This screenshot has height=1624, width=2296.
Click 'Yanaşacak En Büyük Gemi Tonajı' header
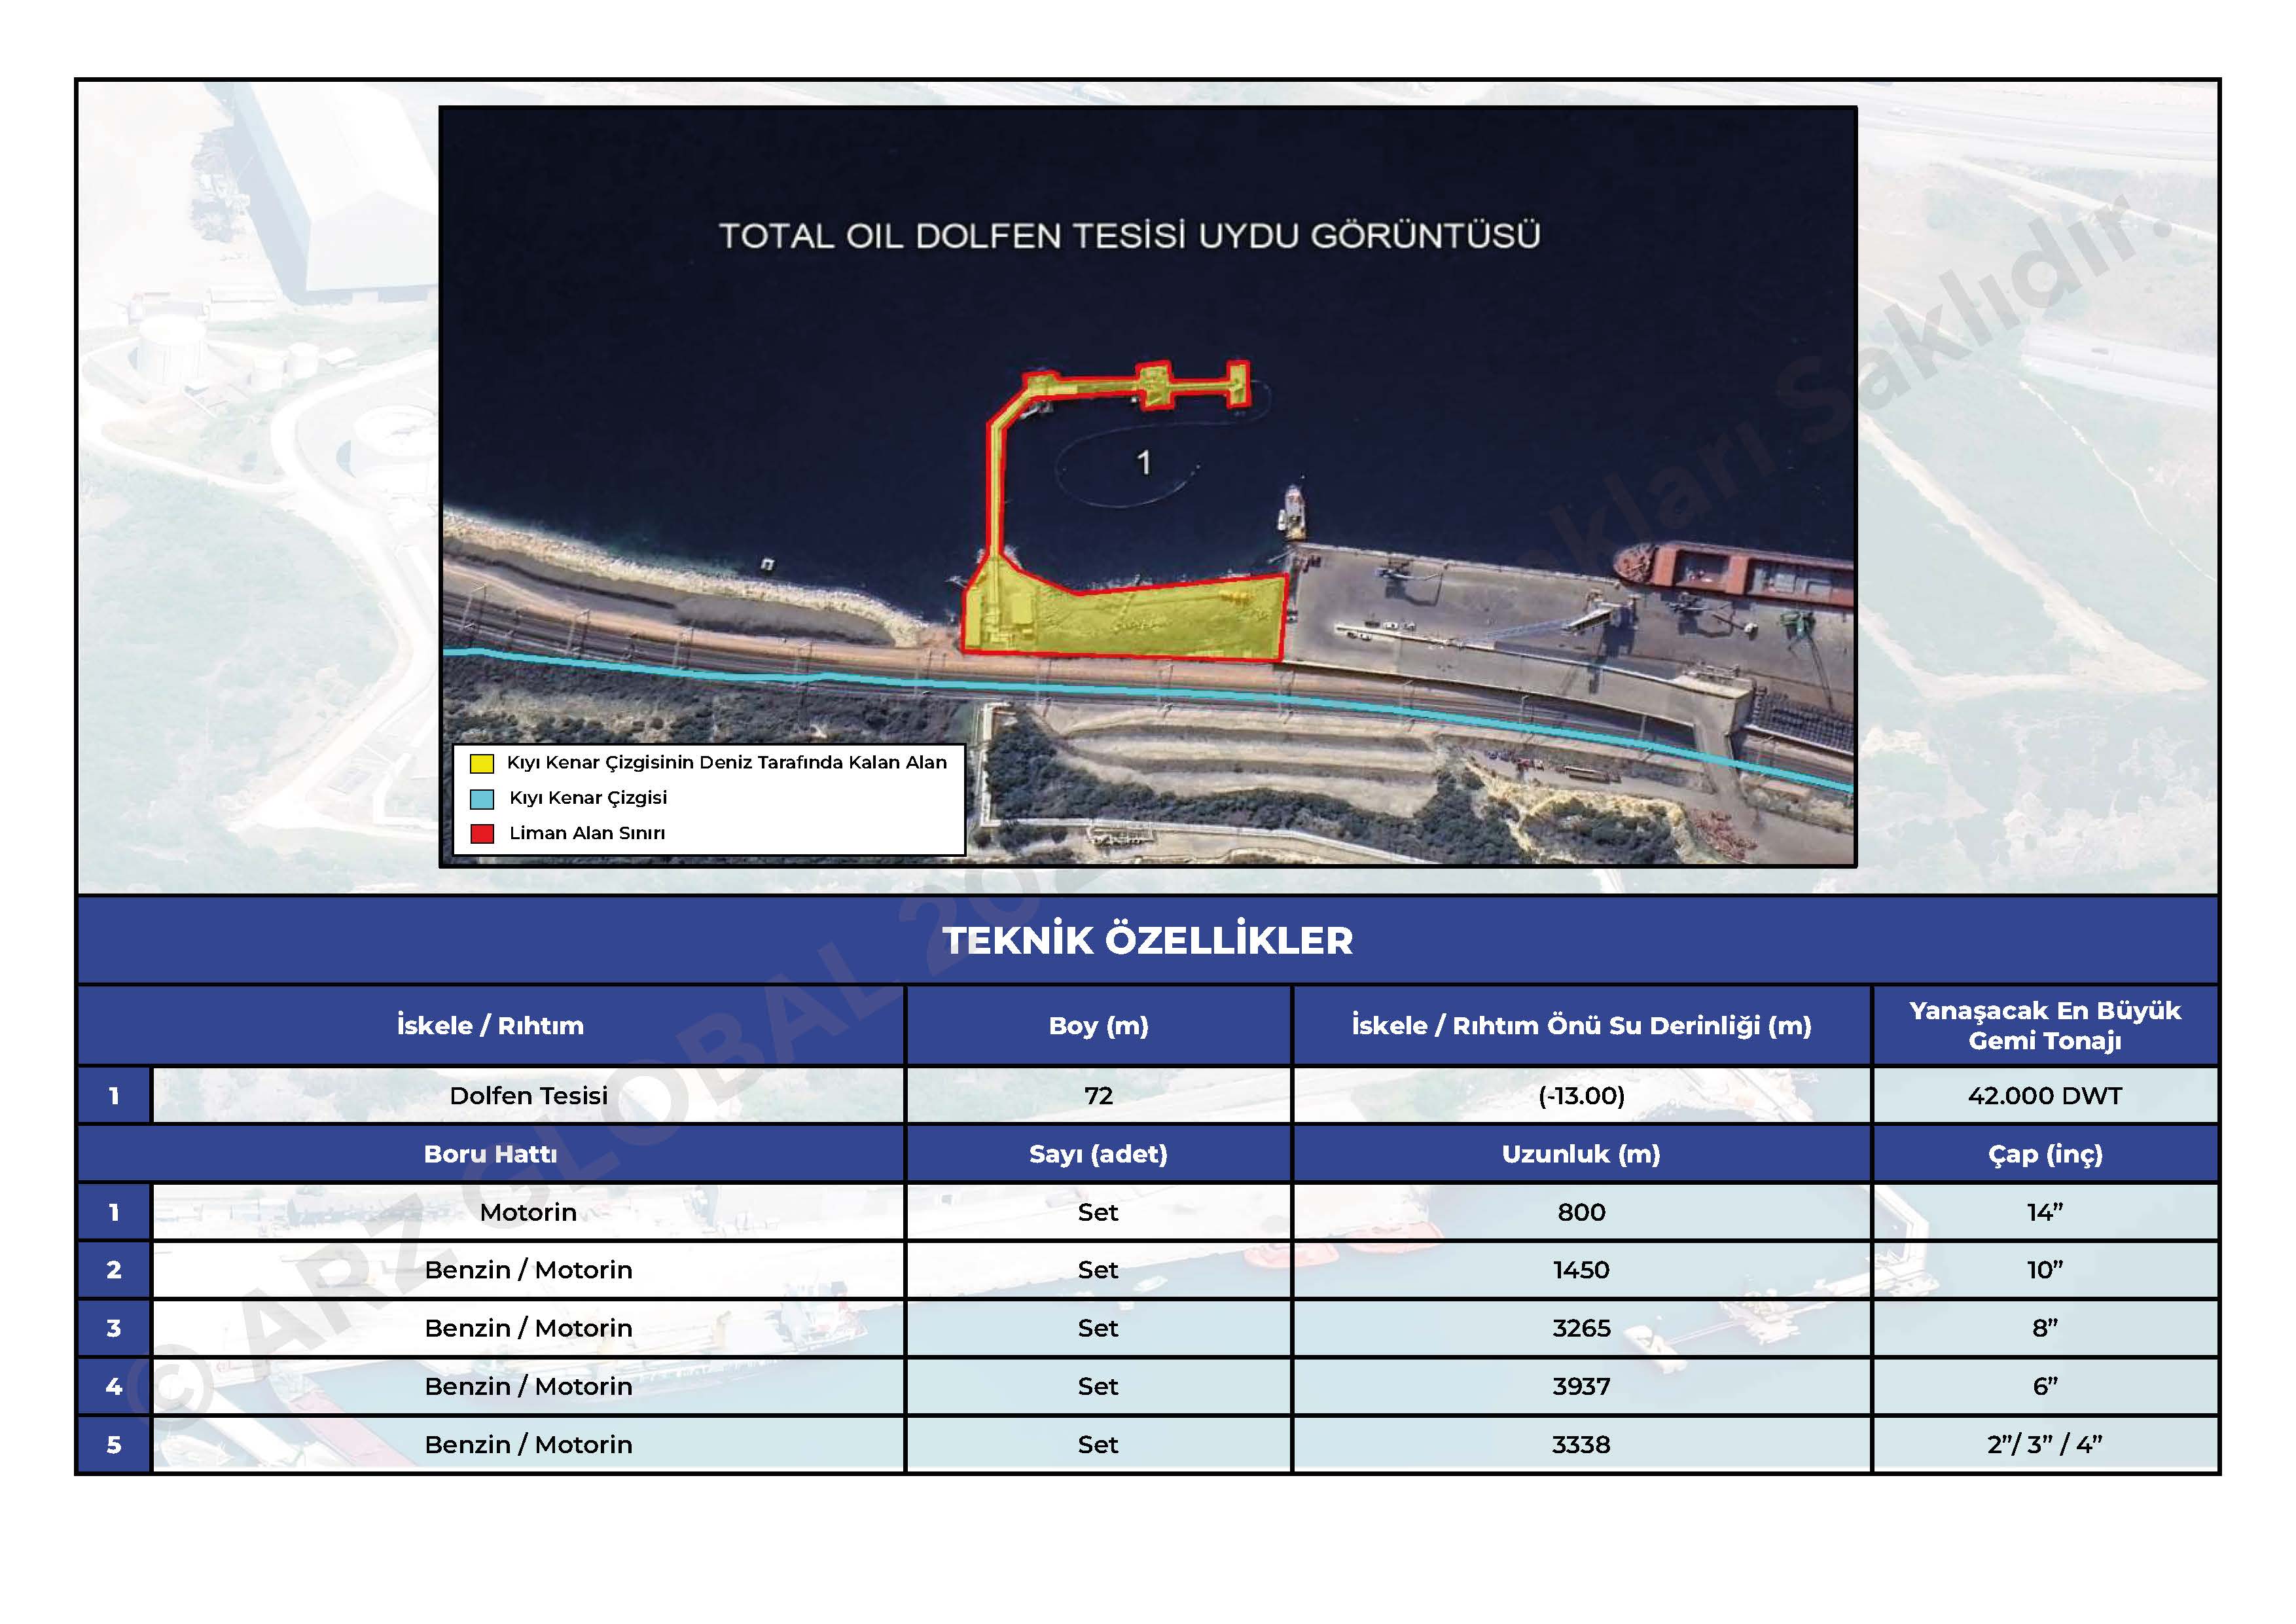[x=2045, y=1025]
